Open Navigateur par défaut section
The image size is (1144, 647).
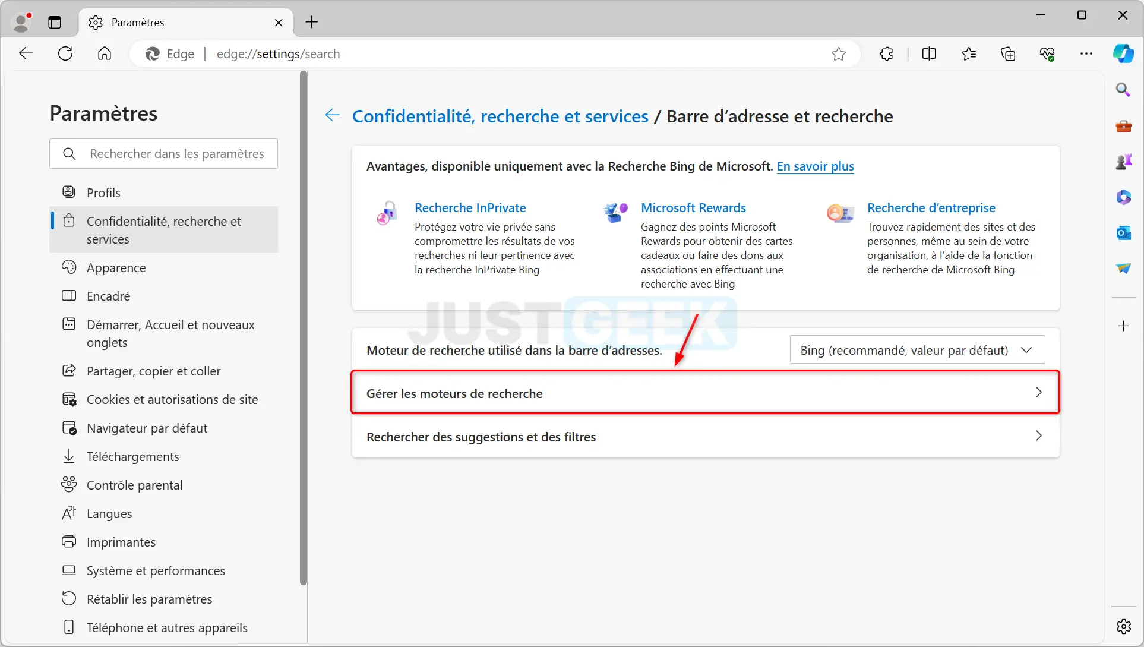163,428
